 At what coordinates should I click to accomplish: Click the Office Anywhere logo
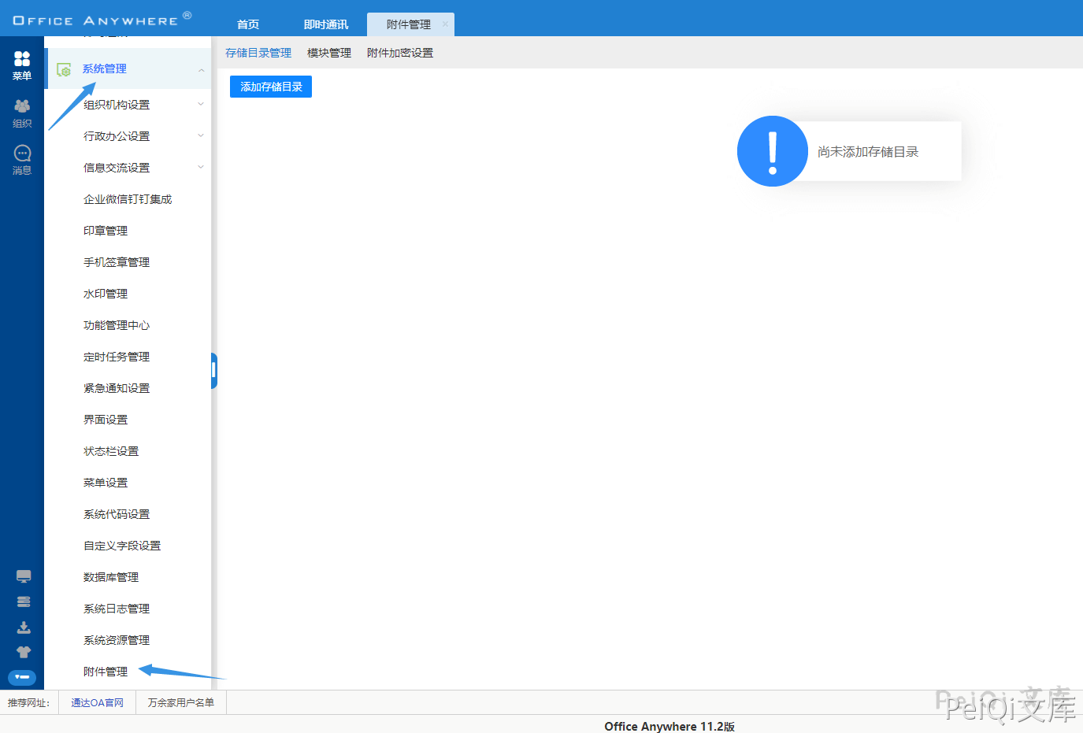102,19
